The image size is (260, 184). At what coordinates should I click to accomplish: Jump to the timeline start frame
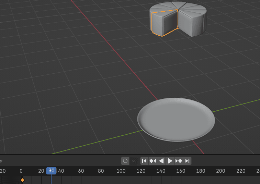(x=145, y=161)
